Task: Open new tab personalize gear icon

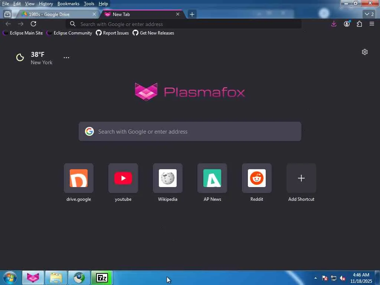Action: tap(365, 52)
